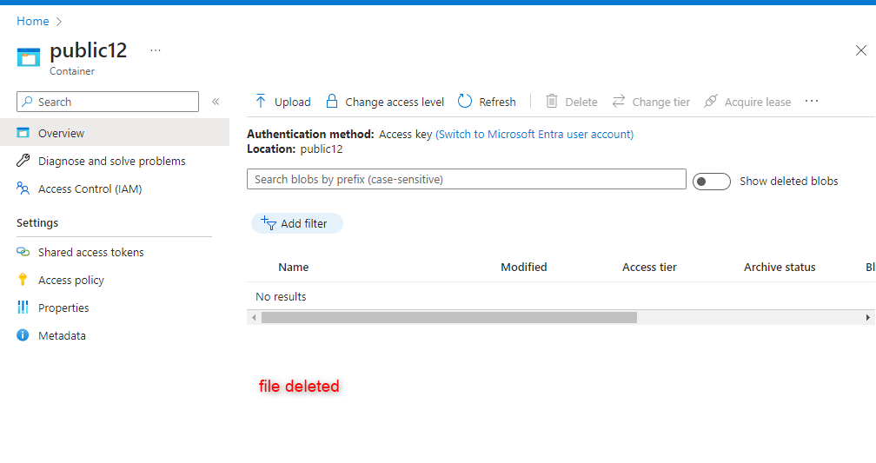Go to Home breadcrumb link

(x=33, y=21)
